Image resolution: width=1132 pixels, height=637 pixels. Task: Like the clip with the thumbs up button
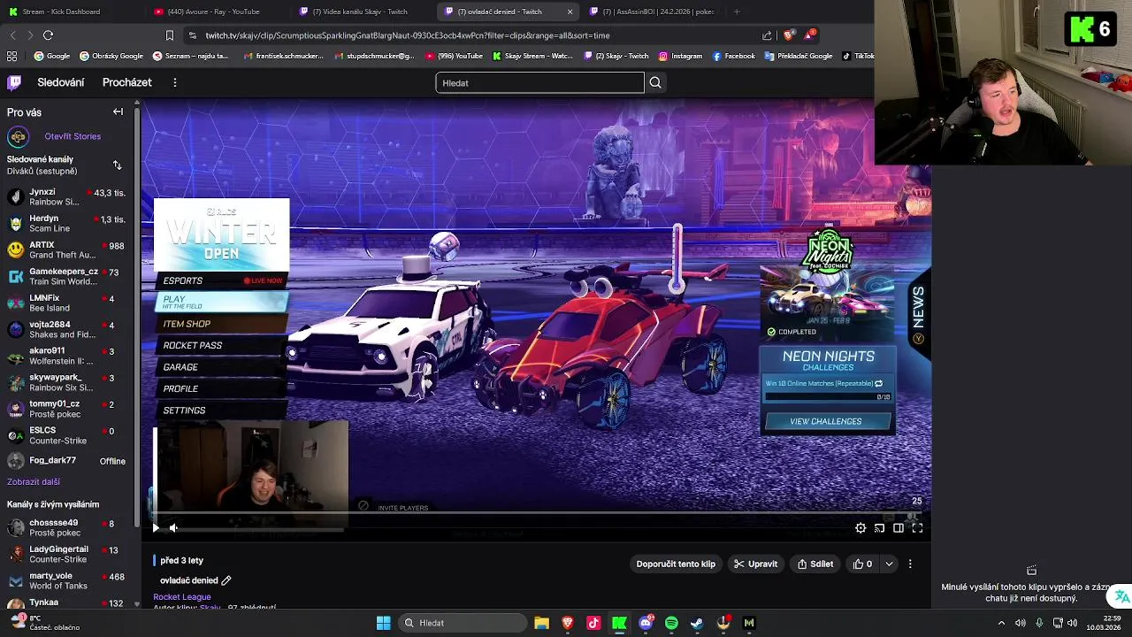point(862,564)
